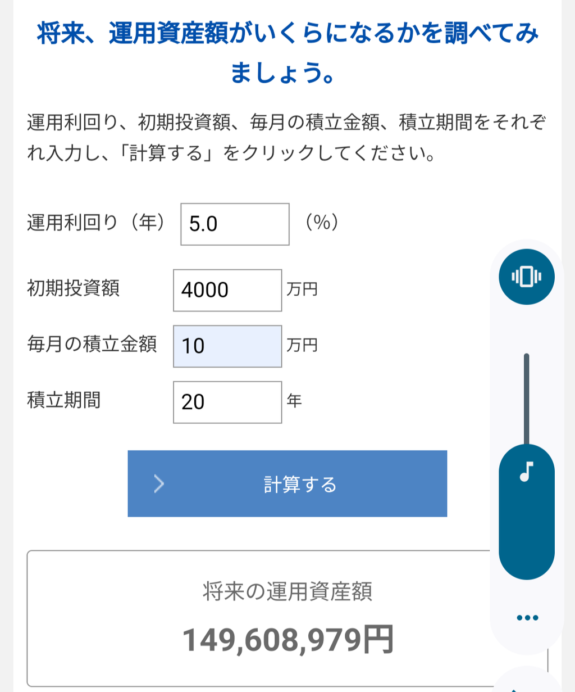Click the 初期投資額 label text
Screen dimensions: 575x692
tap(73, 288)
